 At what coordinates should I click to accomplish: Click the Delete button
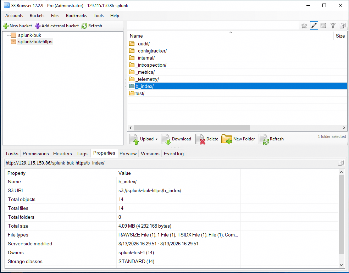point(207,139)
